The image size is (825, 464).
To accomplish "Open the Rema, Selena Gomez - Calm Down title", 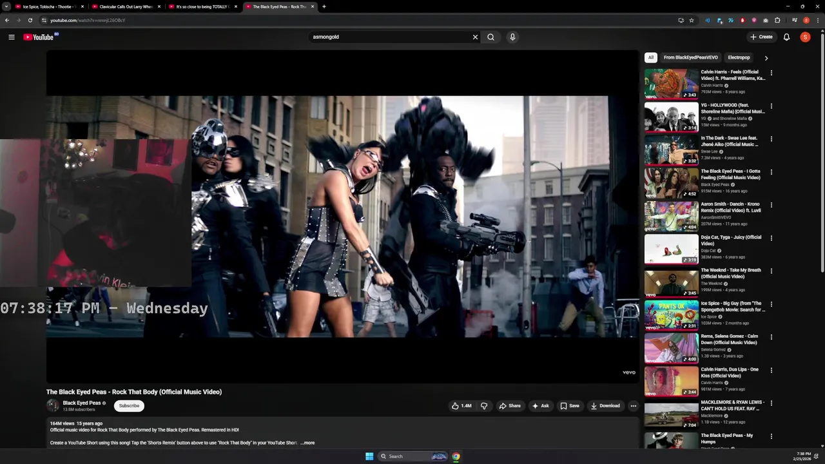I will pyautogui.click(x=730, y=339).
